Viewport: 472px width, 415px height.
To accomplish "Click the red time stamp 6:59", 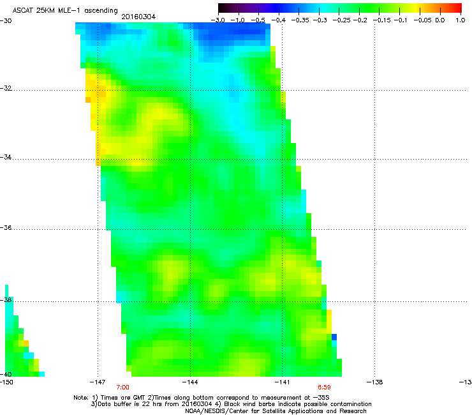I will coord(324,388).
